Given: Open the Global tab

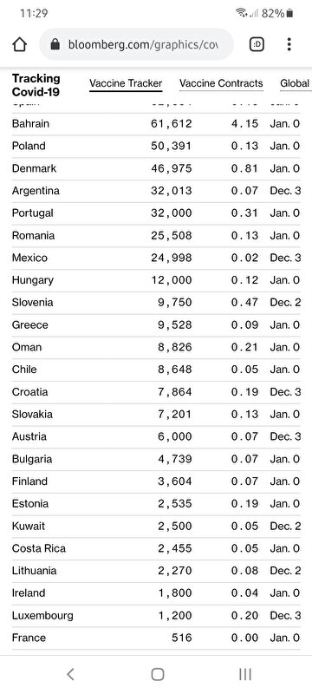Looking at the screenshot, I should coord(295,83).
